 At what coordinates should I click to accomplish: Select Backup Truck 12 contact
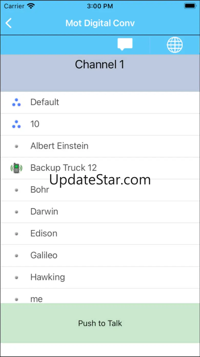coord(100,168)
